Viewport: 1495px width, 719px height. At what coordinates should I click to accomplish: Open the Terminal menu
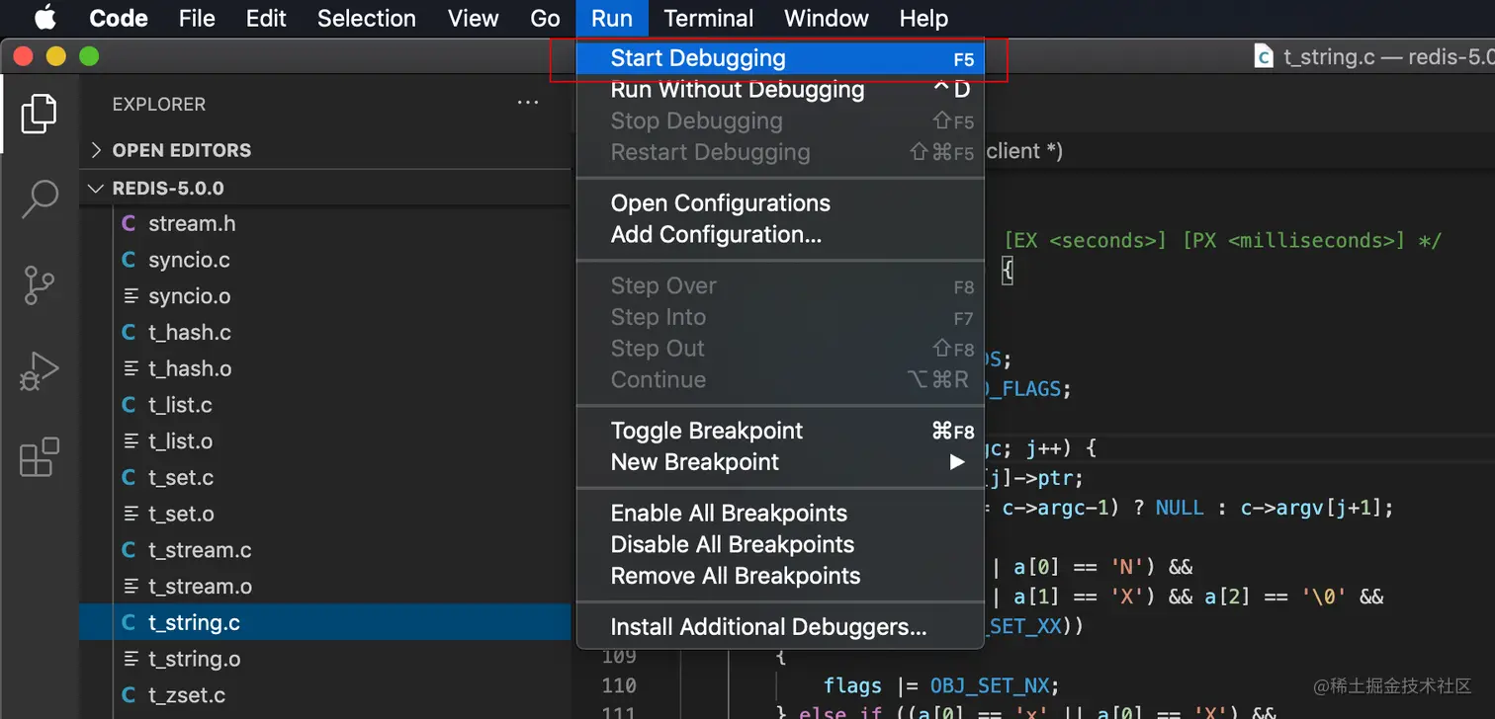pyautogui.click(x=709, y=18)
